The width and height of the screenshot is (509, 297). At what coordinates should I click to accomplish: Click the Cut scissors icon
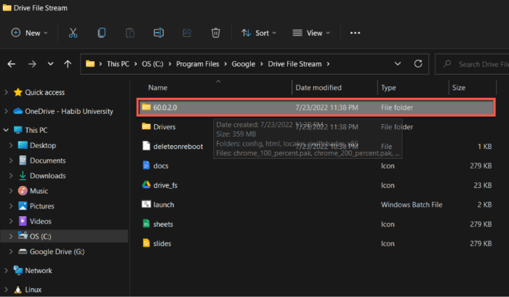73,33
